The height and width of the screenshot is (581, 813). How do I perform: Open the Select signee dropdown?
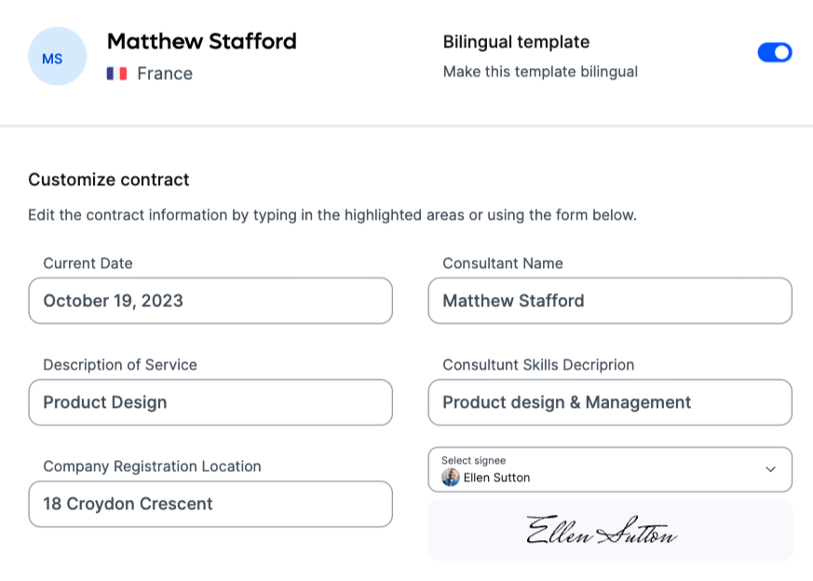click(610, 469)
